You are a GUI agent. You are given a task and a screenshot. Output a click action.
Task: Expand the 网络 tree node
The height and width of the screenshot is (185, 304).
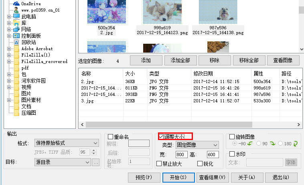point(9,29)
